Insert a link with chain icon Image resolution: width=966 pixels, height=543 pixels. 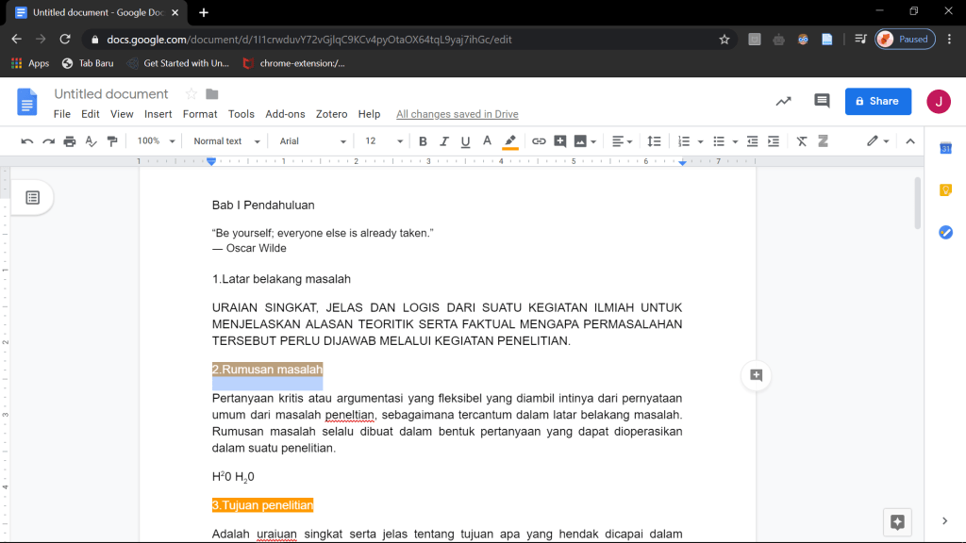point(539,141)
